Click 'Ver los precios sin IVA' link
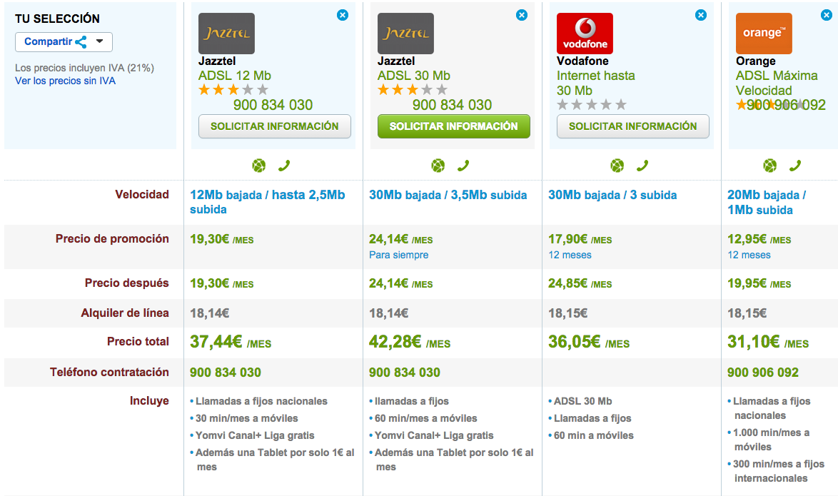The image size is (838, 496). 65,81
